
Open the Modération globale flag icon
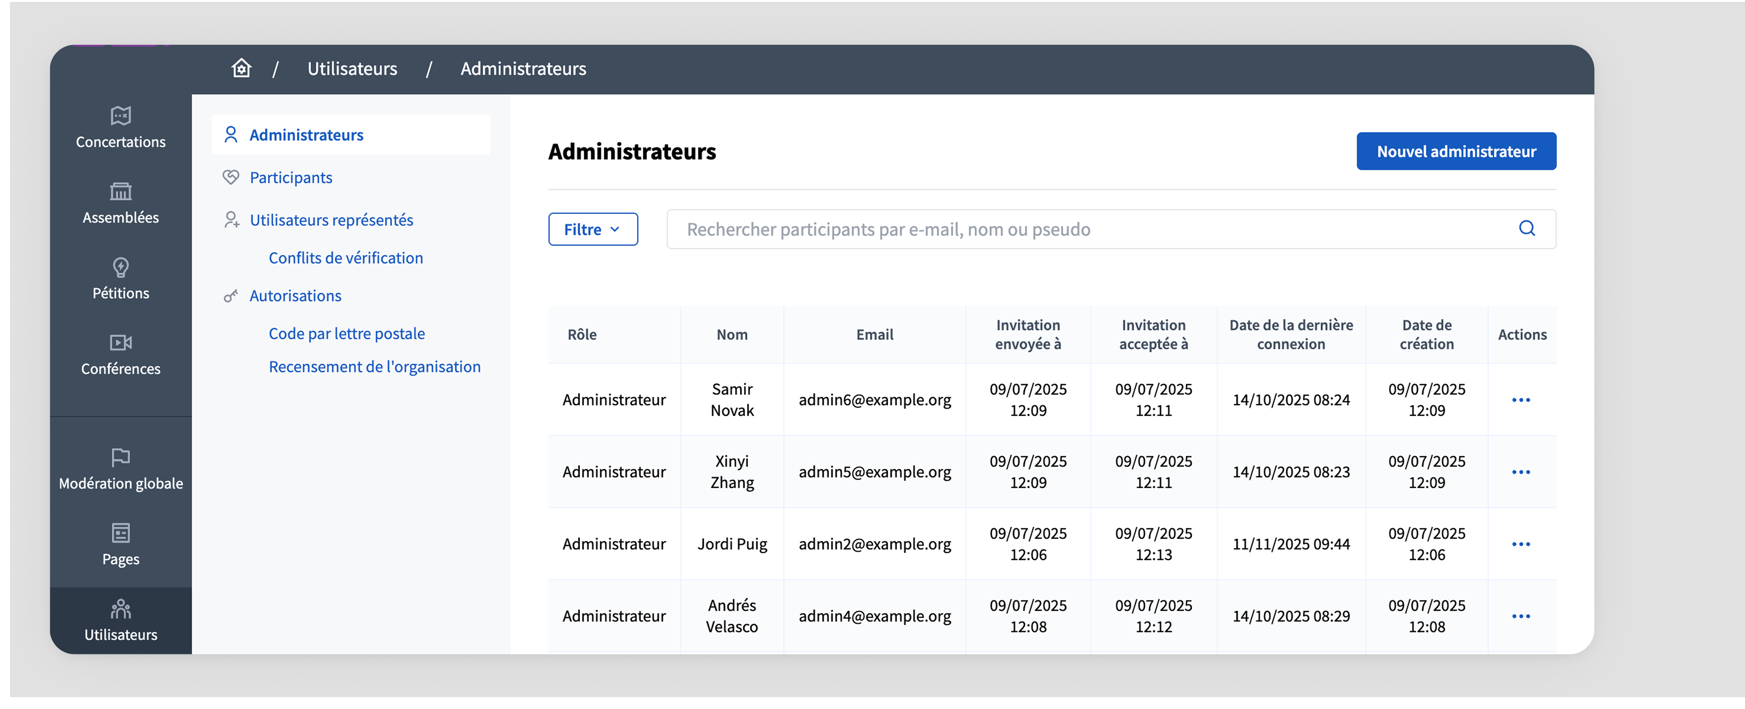click(121, 458)
